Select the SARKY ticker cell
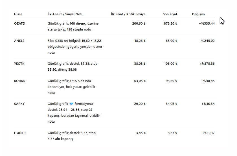Image resolution: width=237 pixels, height=156 pixels. point(19,104)
